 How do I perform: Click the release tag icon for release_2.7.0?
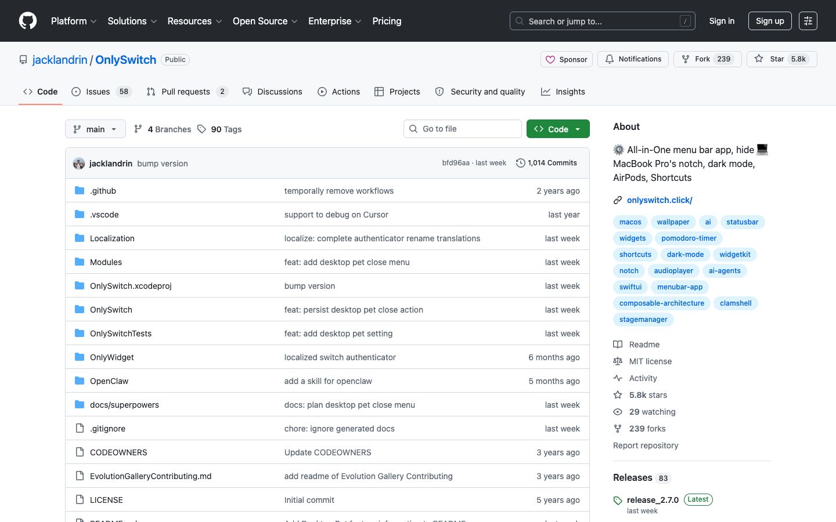[618, 501]
